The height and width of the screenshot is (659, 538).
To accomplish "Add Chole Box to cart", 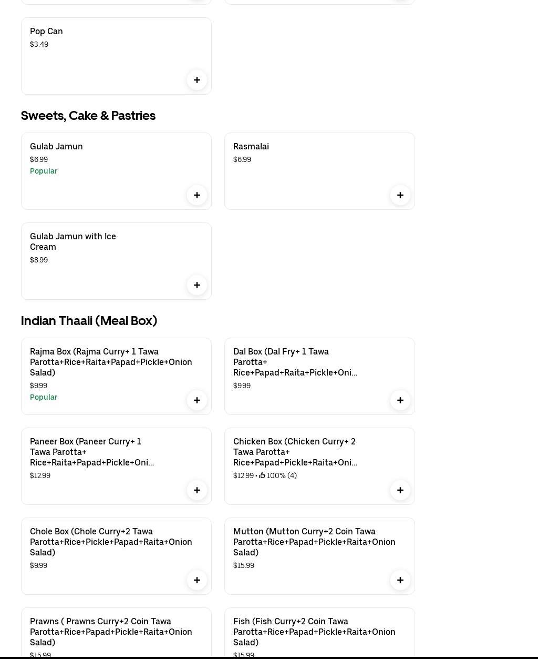I will [196, 580].
